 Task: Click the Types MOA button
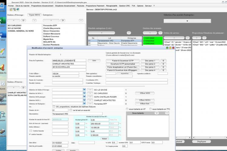tap(34, 15)
